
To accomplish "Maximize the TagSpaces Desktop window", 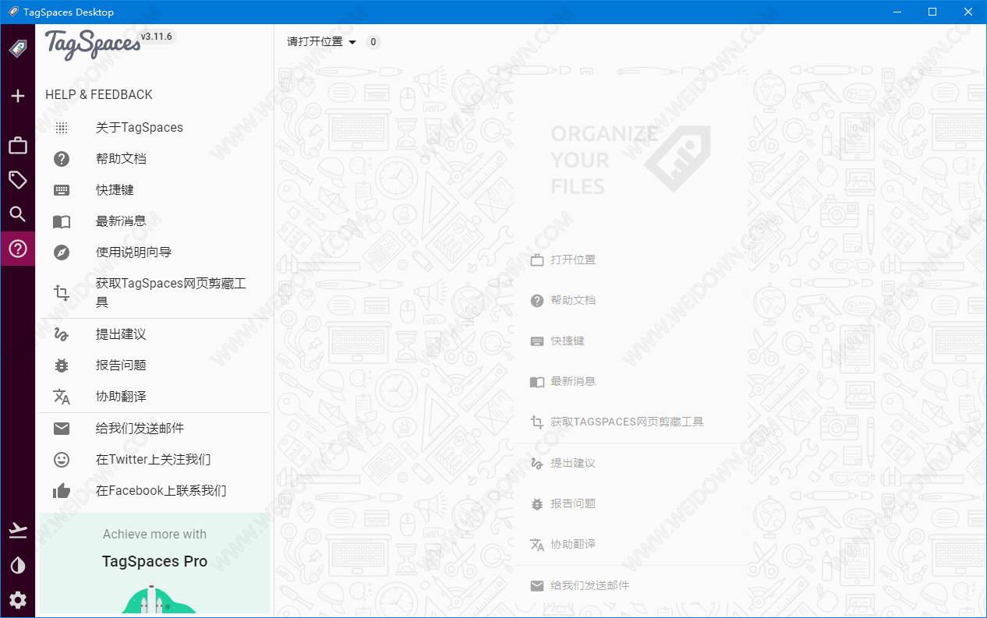I will (x=932, y=12).
